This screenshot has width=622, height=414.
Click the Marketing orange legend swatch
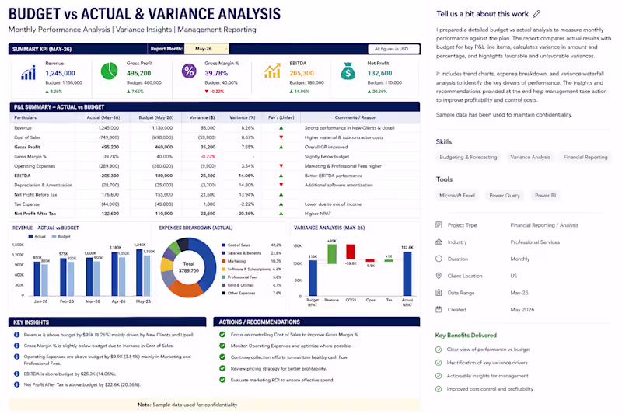224,261
